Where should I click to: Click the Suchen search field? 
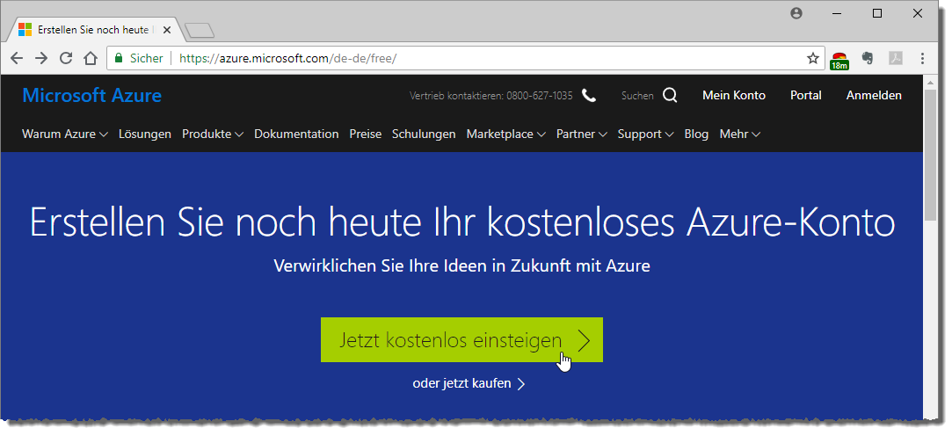[x=637, y=95]
